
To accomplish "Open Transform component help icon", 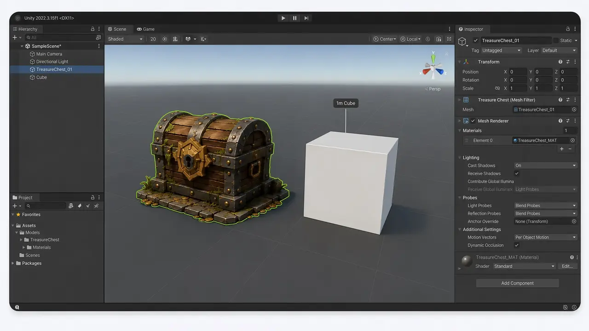I will point(560,62).
